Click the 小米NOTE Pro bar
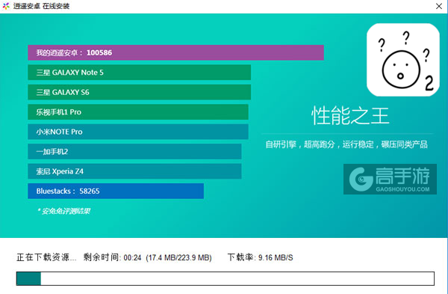 pos(138,132)
